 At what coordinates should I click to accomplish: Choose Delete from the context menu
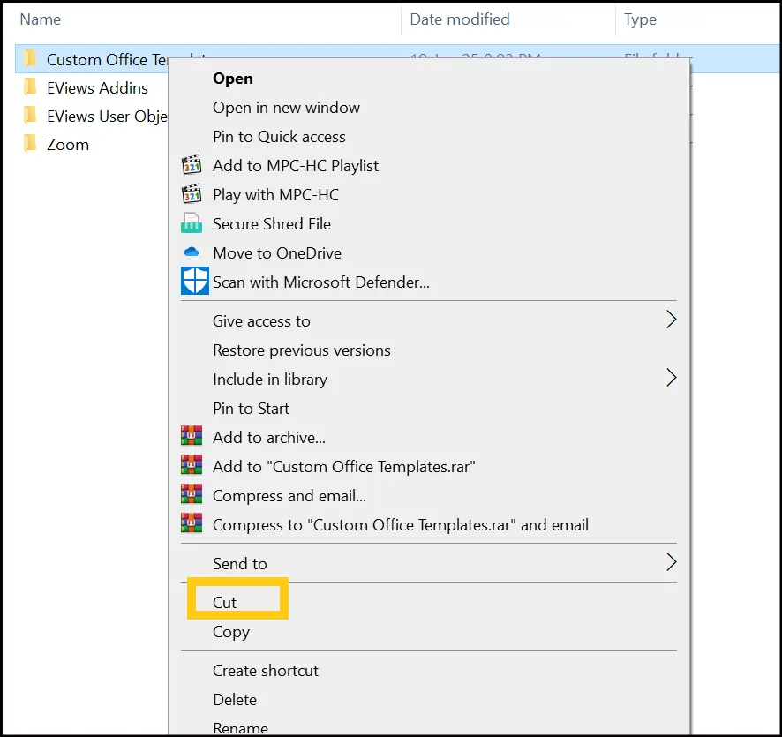[235, 700]
